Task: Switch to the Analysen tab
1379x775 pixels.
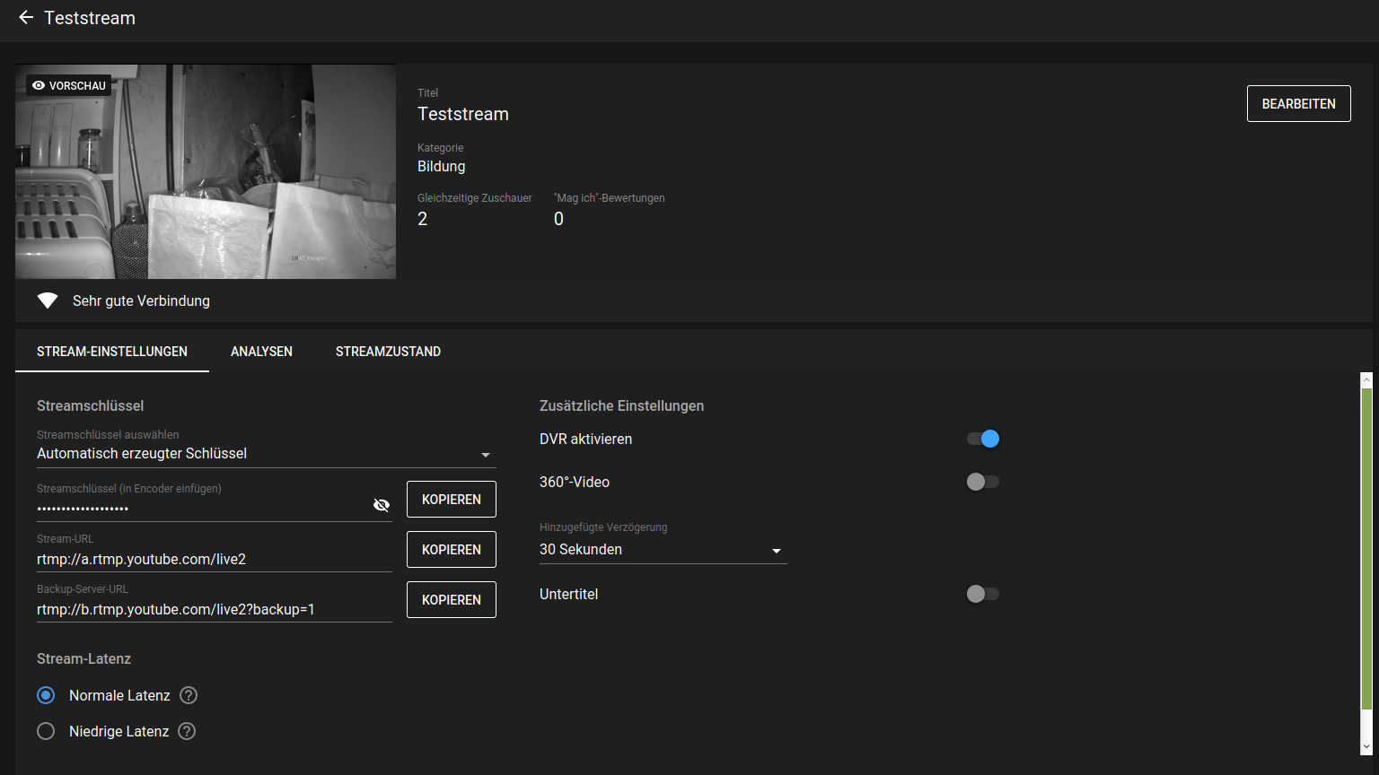Action: coord(261,352)
